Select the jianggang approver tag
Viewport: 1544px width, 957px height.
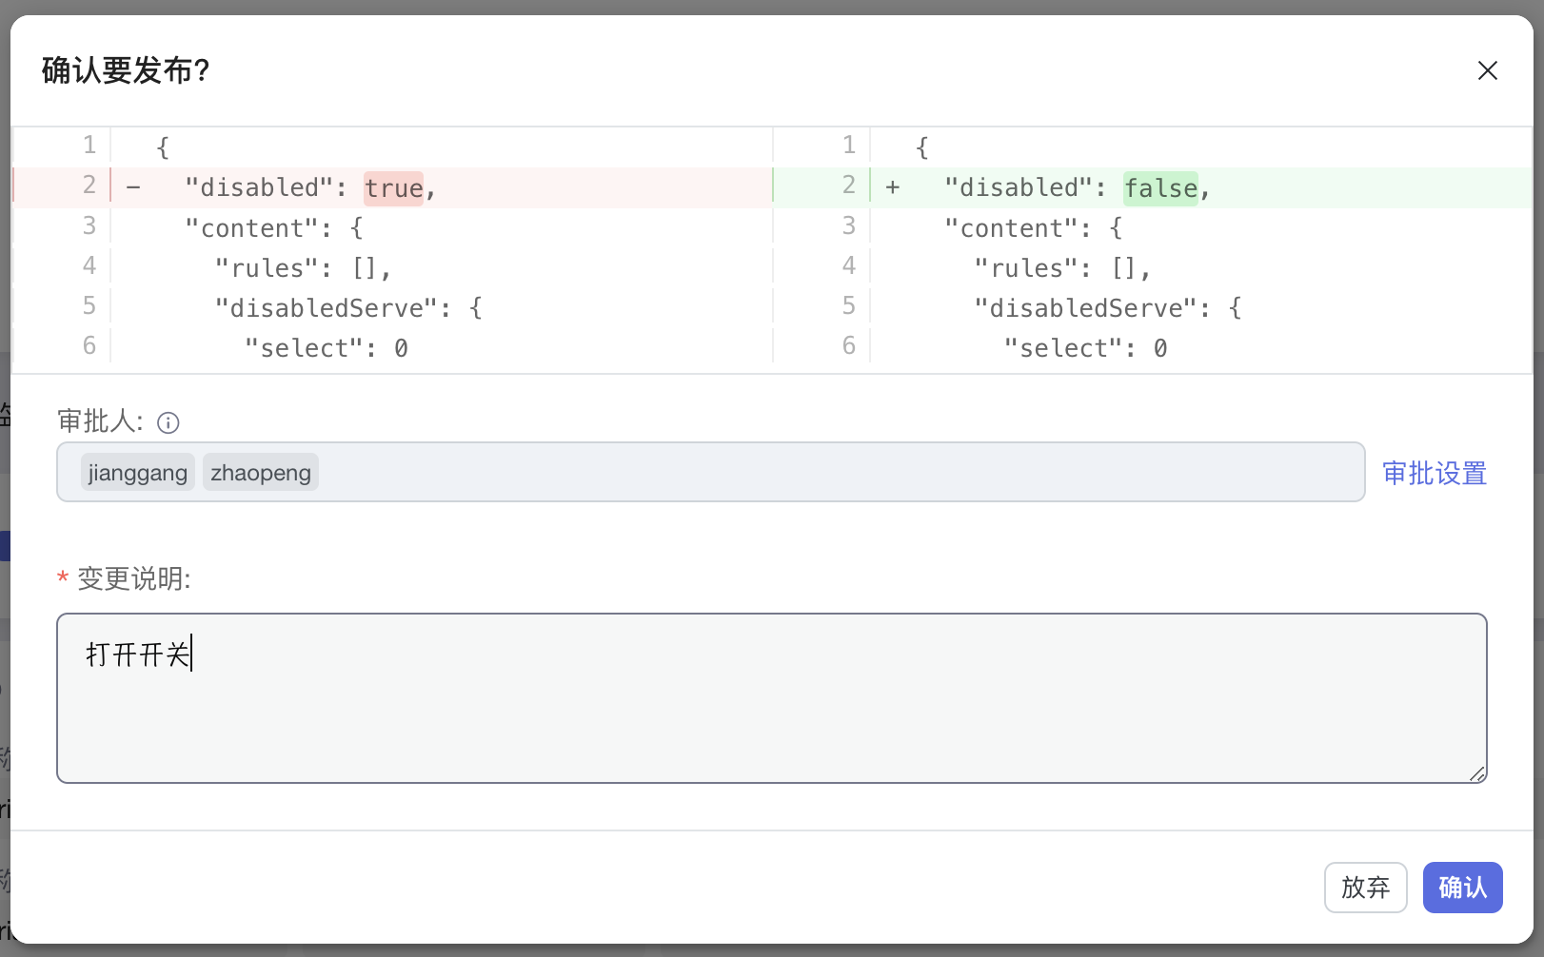138,473
